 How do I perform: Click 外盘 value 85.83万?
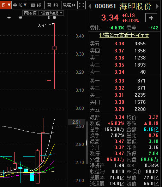pyautogui.click(x=115, y=159)
